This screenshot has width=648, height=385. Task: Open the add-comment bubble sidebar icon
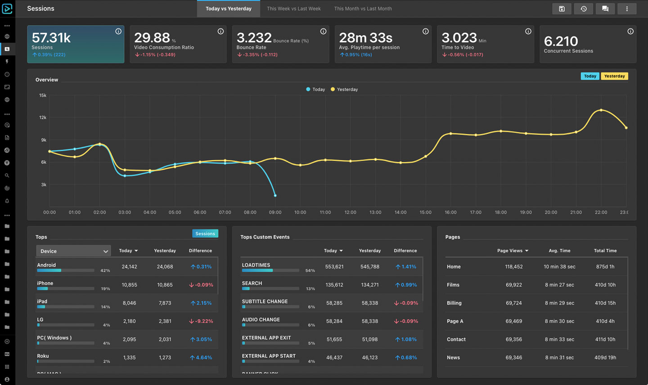(x=7, y=125)
